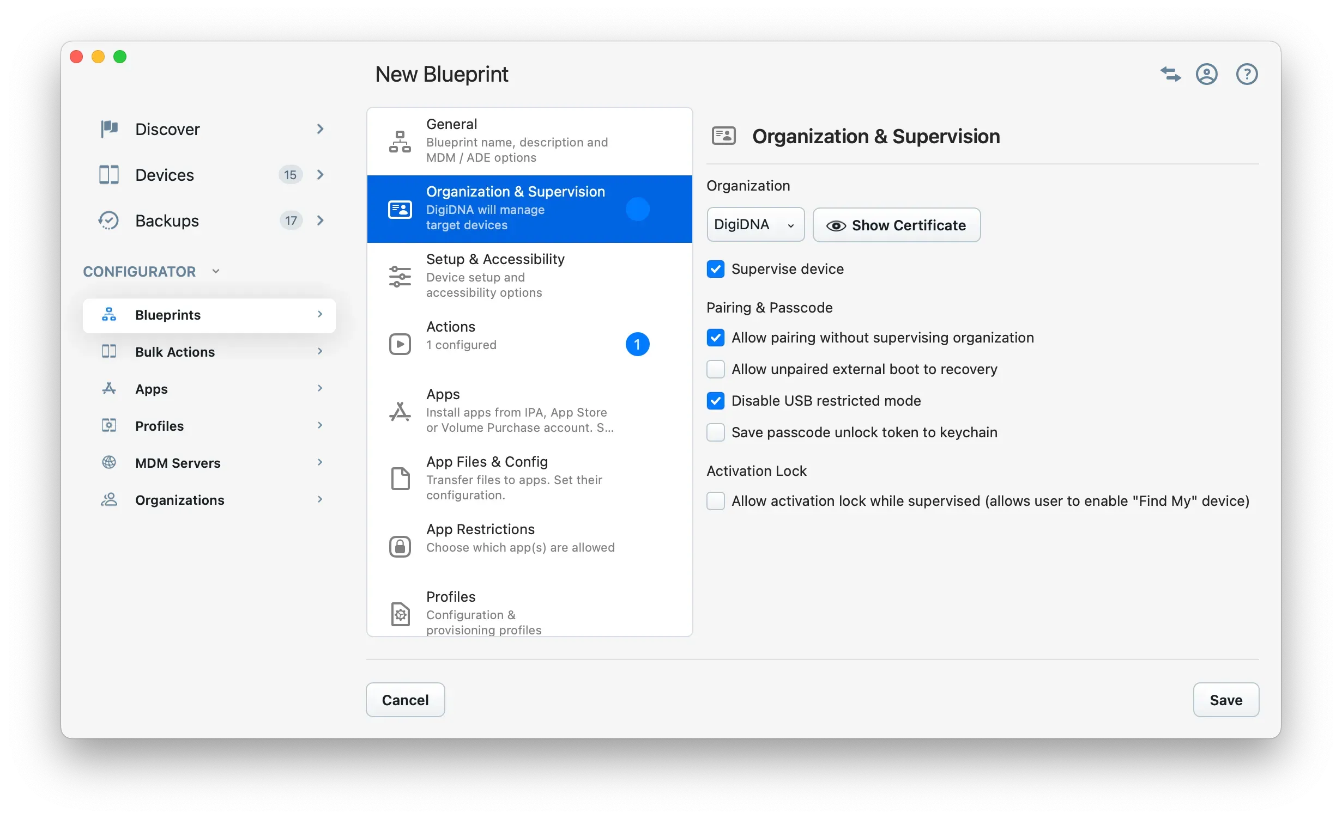Collapse the CONFIGURATOR section chevron

(x=216, y=271)
